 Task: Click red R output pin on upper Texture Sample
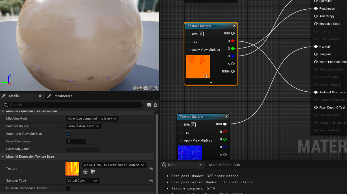233,41
